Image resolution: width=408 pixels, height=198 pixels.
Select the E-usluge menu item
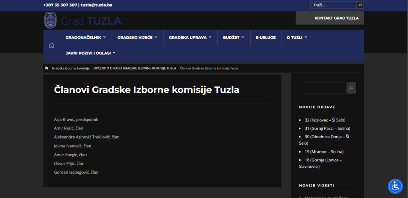(x=265, y=37)
